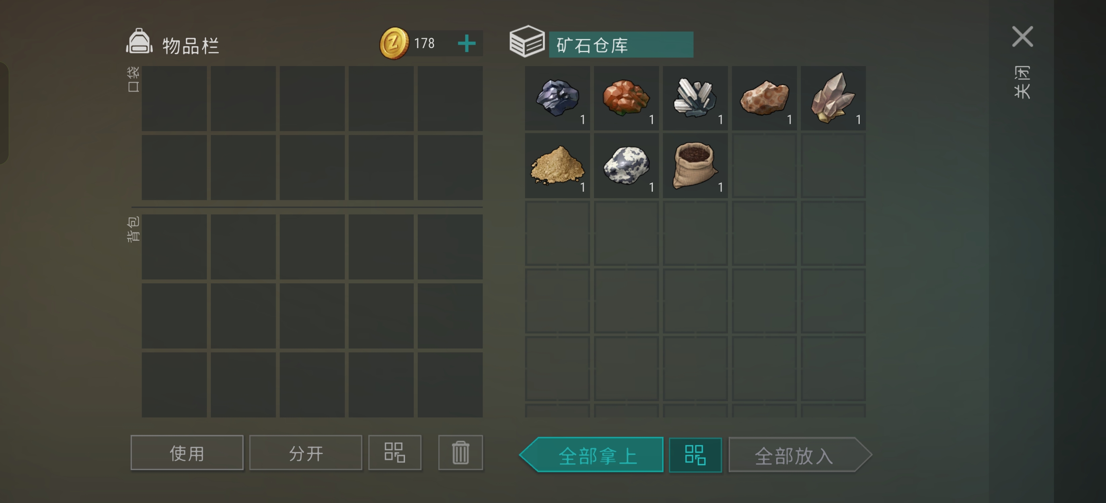The image size is (1106, 503).
Task: Select the burlap sack of soil
Action: pyautogui.click(x=695, y=166)
